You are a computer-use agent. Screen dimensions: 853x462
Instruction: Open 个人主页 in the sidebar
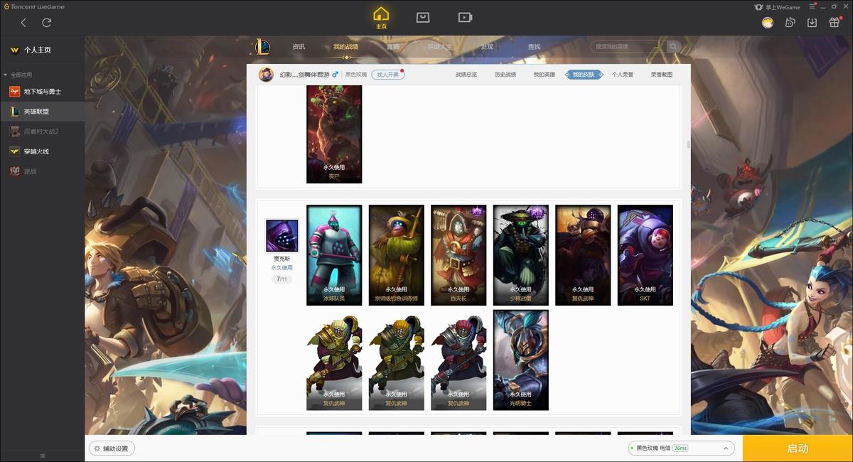[x=42, y=50]
